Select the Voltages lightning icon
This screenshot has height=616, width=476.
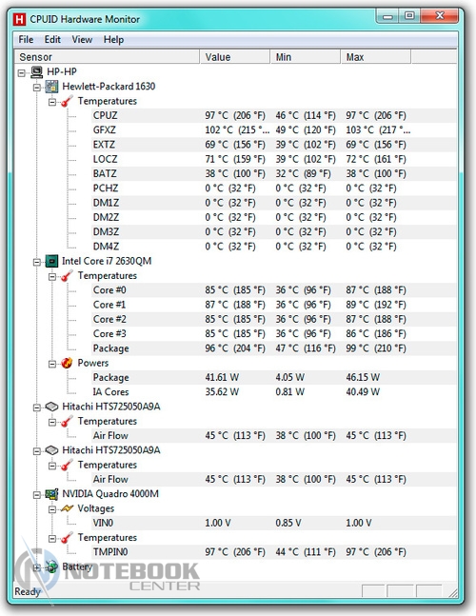67,508
